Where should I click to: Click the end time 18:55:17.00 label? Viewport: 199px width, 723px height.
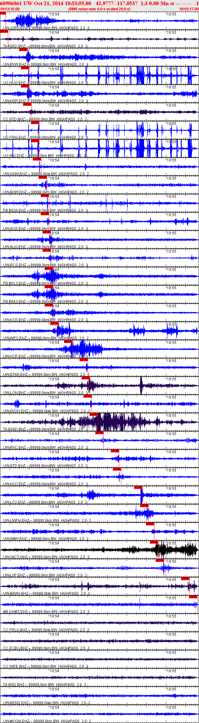coord(189,9)
